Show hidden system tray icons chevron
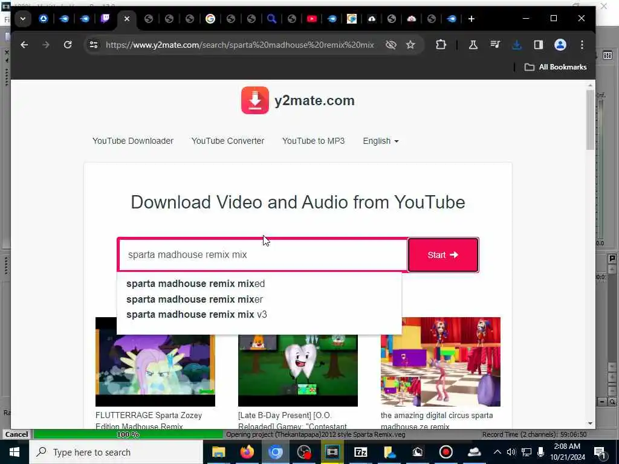Image resolution: width=619 pixels, height=464 pixels. (497, 452)
